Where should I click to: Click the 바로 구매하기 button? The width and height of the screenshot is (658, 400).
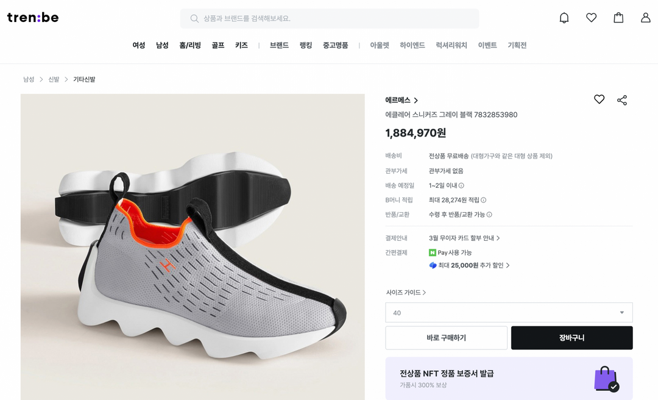point(446,338)
